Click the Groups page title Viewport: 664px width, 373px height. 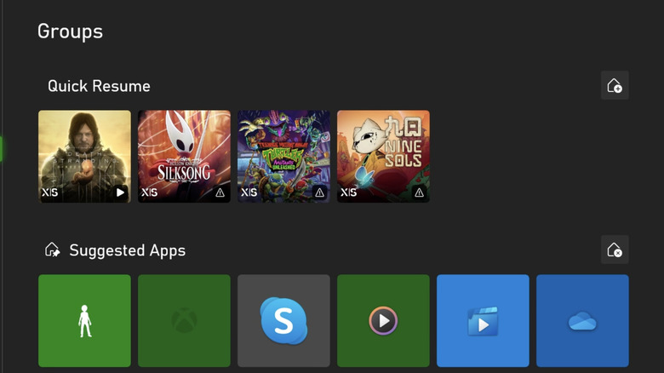point(71,32)
